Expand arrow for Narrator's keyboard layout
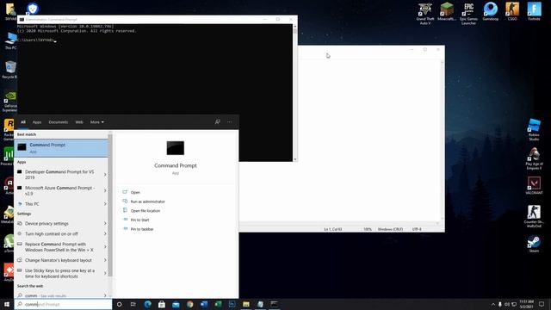This screenshot has width=551, height=310. pyautogui.click(x=105, y=260)
